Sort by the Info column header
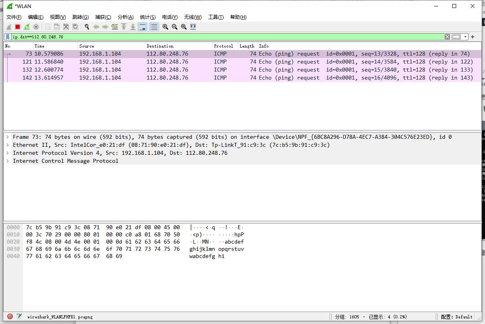 click(369, 46)
